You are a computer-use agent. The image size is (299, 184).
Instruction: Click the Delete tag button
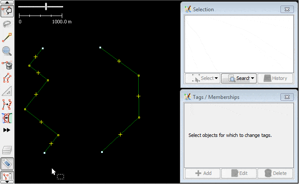[275, 173]
